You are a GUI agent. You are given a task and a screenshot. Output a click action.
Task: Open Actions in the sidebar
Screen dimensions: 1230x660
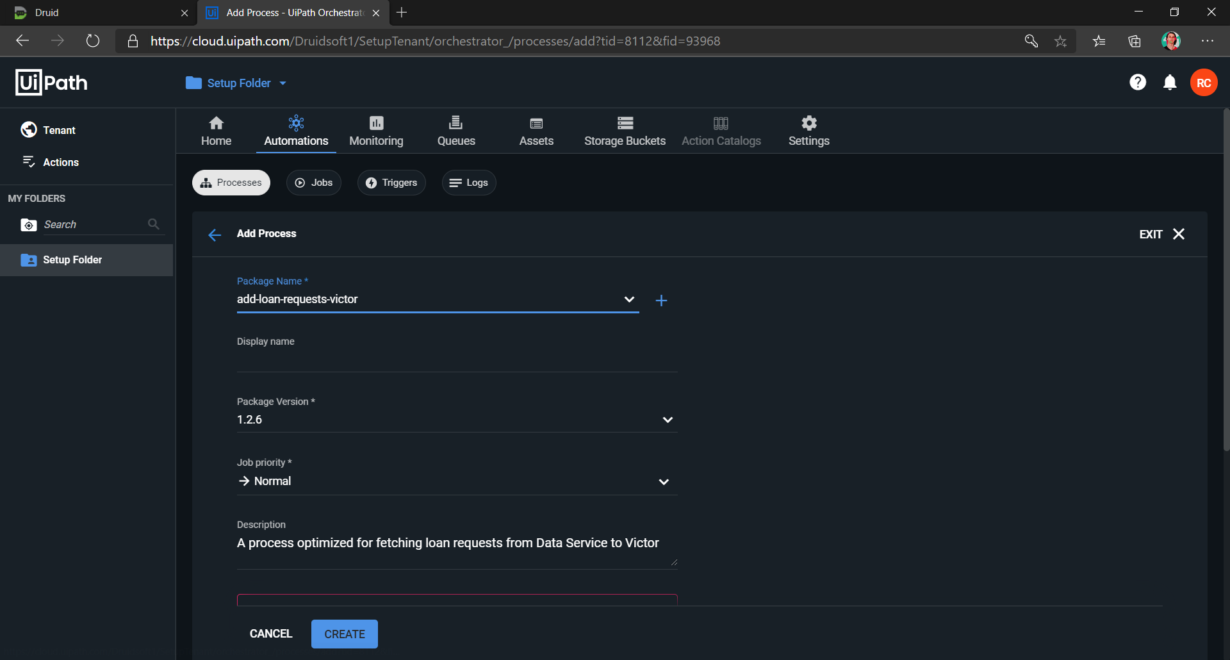pyautogui.click(x=51, y=162)
